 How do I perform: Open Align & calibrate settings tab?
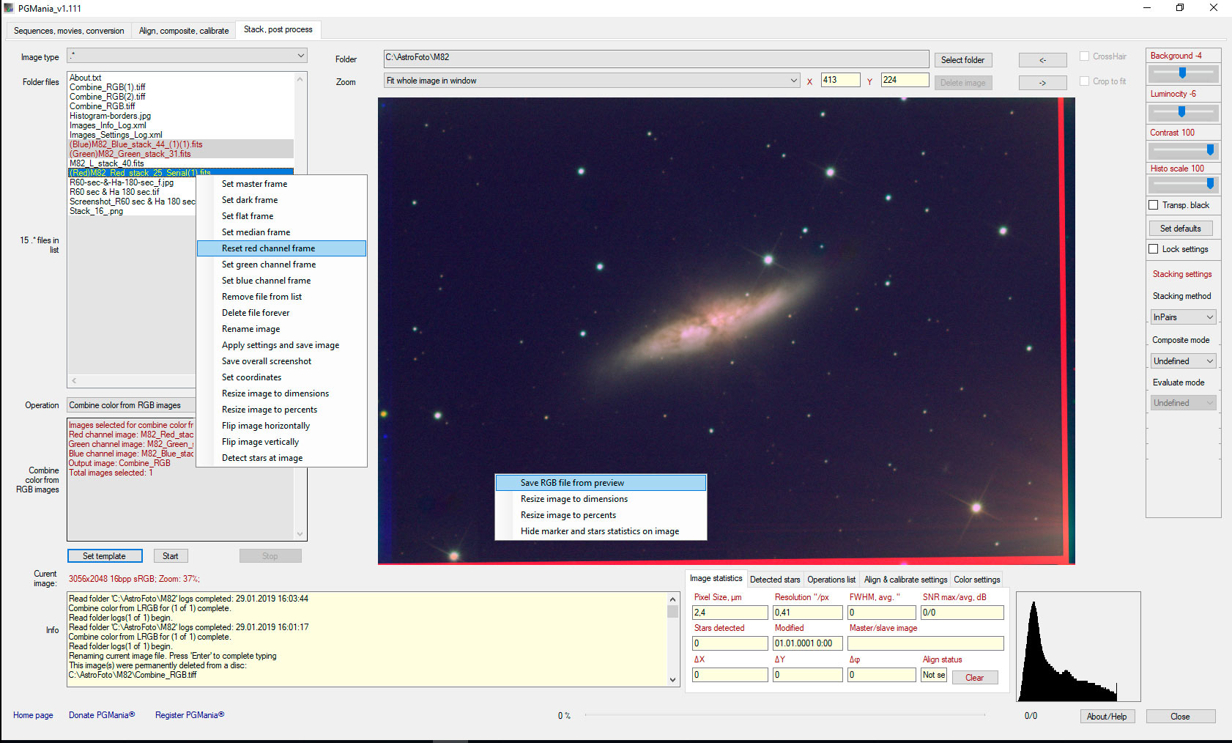(x=905, y=580)
